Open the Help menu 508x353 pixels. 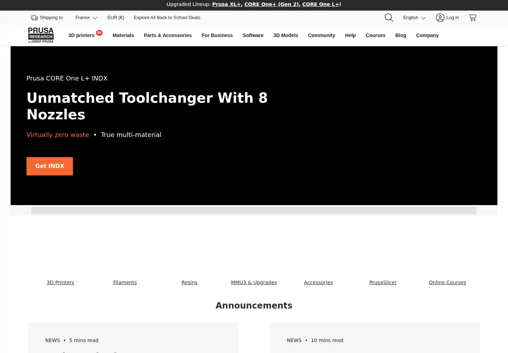tap(350, 35)
